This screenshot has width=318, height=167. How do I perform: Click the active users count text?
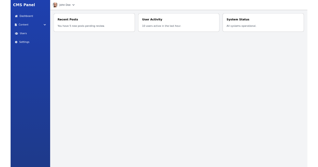tap(162, 26)
